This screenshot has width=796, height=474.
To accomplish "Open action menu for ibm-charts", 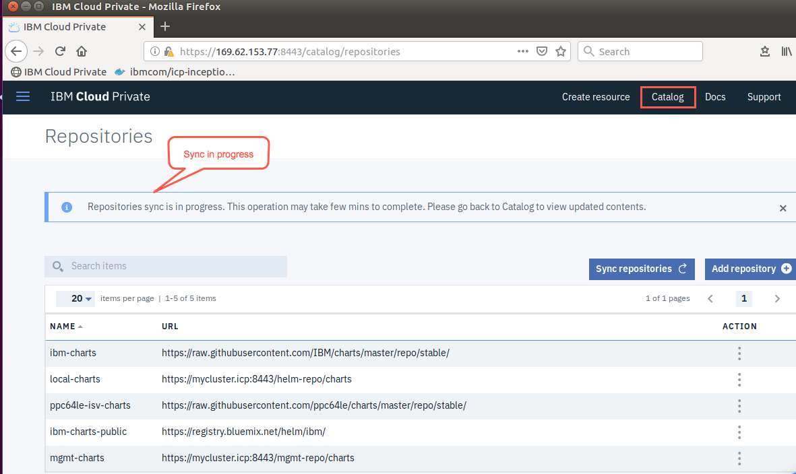I will pyautogui.click(x=739, y=353).
